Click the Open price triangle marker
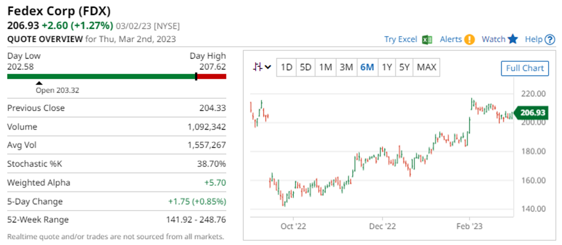The width and height of the screenshot is (562, 245). coord(39,83)
